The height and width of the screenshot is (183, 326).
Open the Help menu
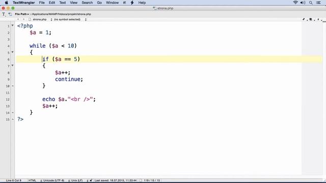click(x=142, y=3)
